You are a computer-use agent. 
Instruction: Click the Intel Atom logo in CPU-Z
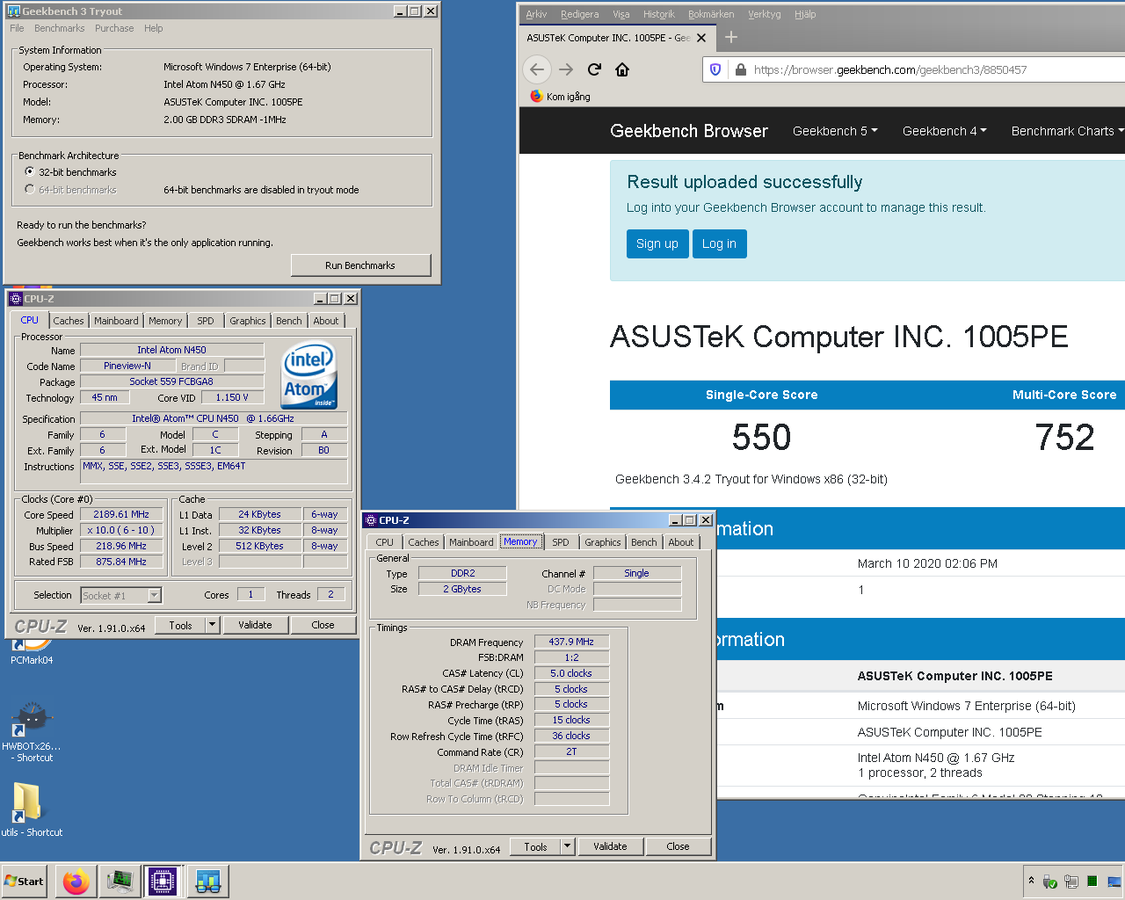[309, 376]
